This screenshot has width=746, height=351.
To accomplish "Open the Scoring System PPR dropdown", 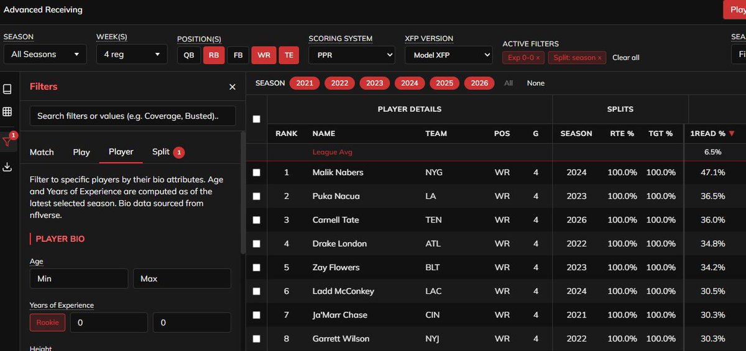I will tap(352, 55).
